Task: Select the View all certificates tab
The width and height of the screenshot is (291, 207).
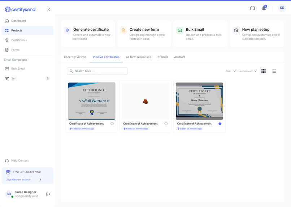Action: [106, 57]
